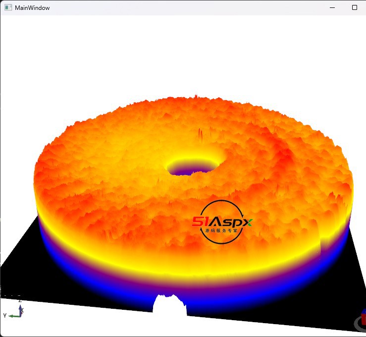This screenshot has height=337, width=366.
Task: Click the tall spike above the center hole
Action: click(x=200, y=134)
